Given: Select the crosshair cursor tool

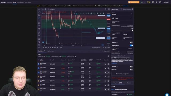Looking at the screenshot, I should [39, 10].
